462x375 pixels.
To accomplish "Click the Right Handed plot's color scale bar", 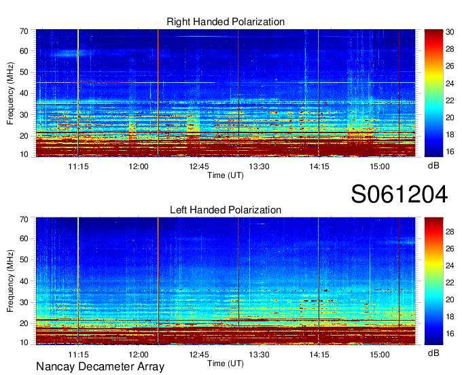I will (433, 93).
